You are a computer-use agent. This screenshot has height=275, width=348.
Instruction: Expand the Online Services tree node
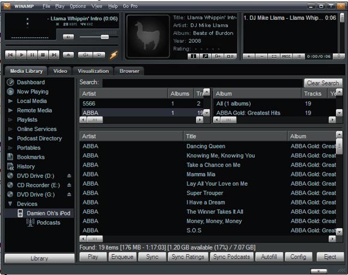(x=10, y=129)
